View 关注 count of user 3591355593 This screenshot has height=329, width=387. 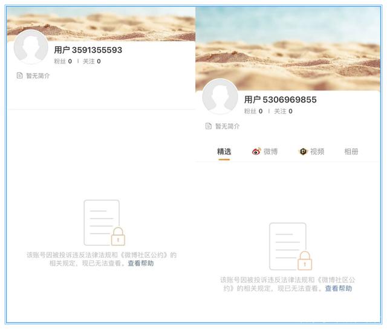(x=91, y=62)
